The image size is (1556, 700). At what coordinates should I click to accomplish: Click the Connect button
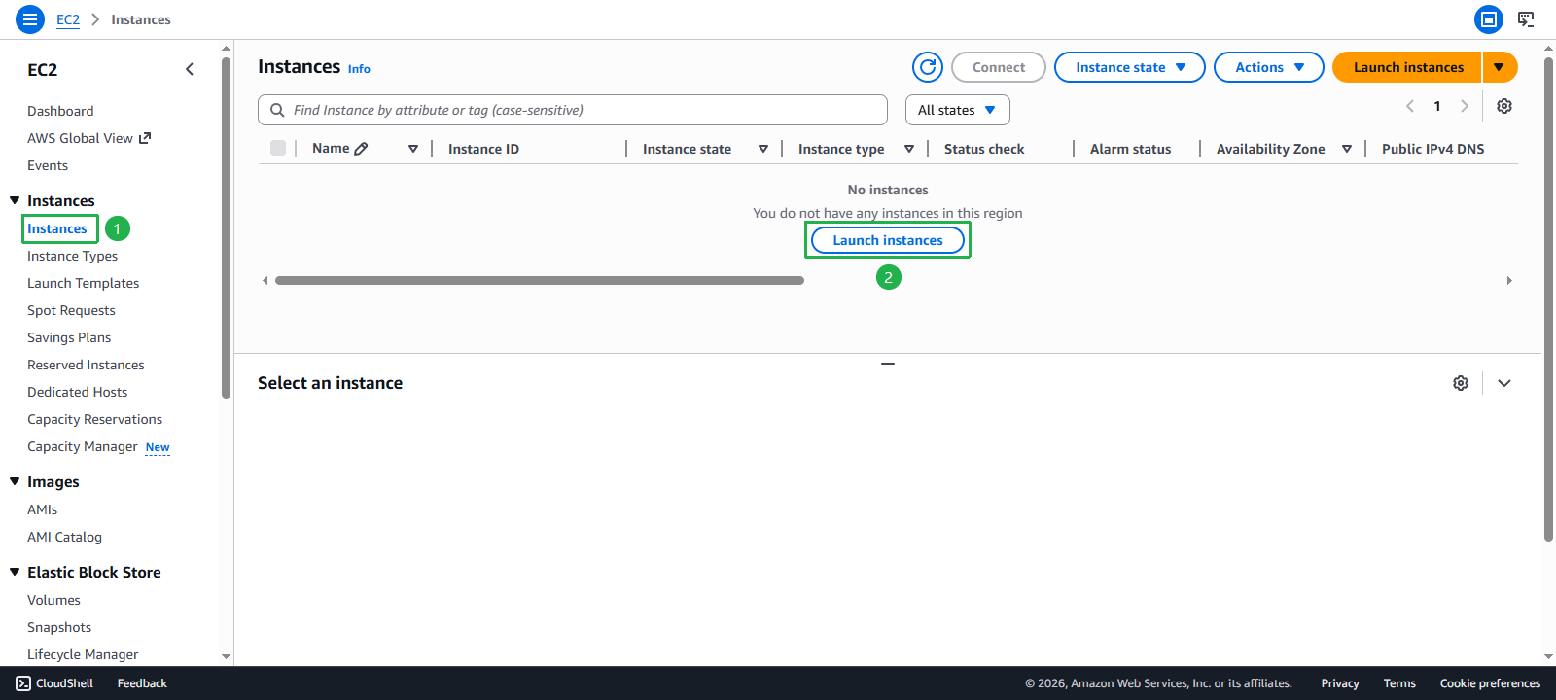pos(999,67)
